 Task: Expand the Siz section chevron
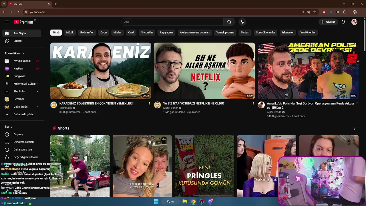click(x=12, y=127)
